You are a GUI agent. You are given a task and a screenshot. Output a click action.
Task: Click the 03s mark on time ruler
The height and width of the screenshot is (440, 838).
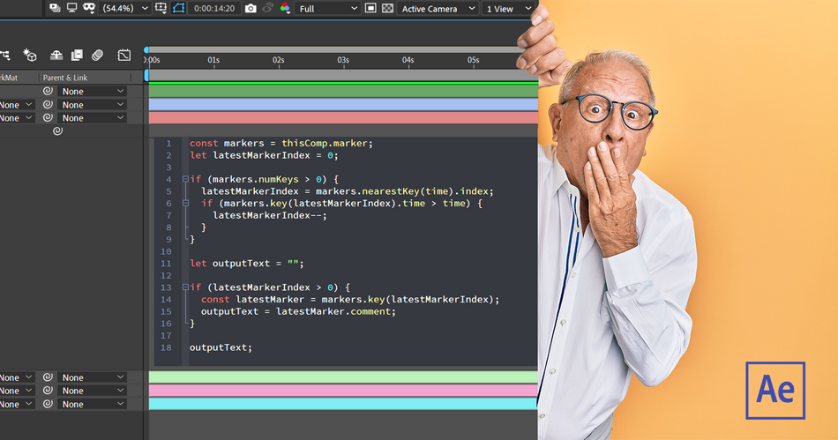(343, 60)
